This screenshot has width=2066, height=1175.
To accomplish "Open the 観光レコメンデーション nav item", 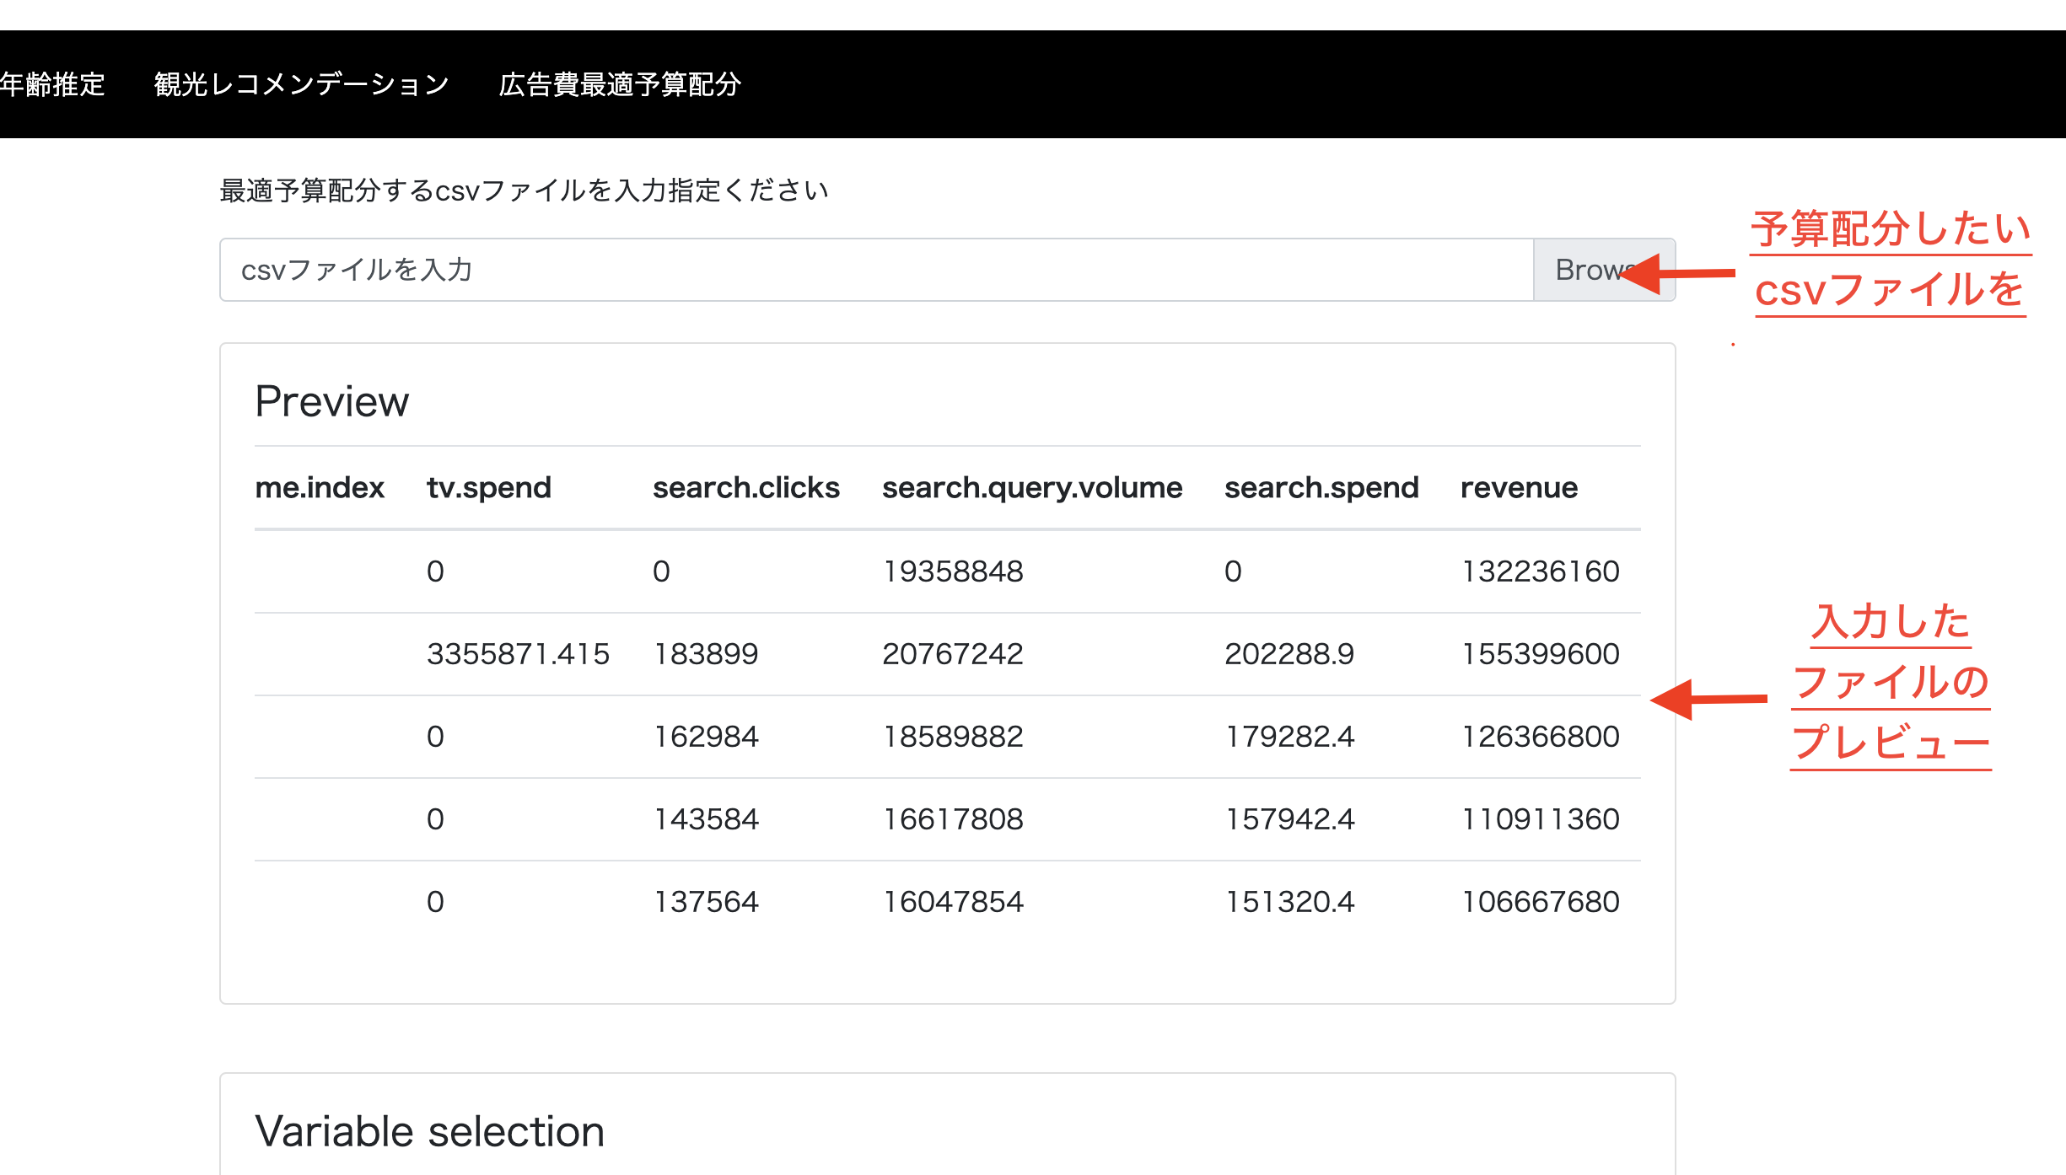I will coord(301,84).
